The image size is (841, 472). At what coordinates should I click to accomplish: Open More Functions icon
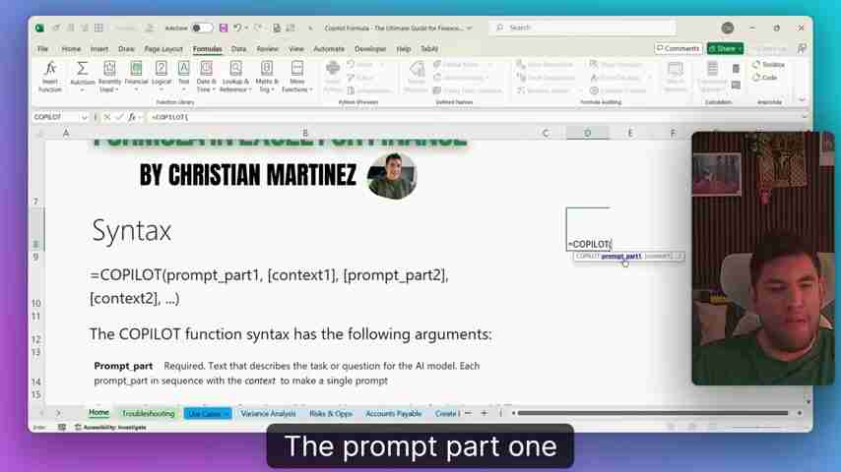(x=296, y=68)
